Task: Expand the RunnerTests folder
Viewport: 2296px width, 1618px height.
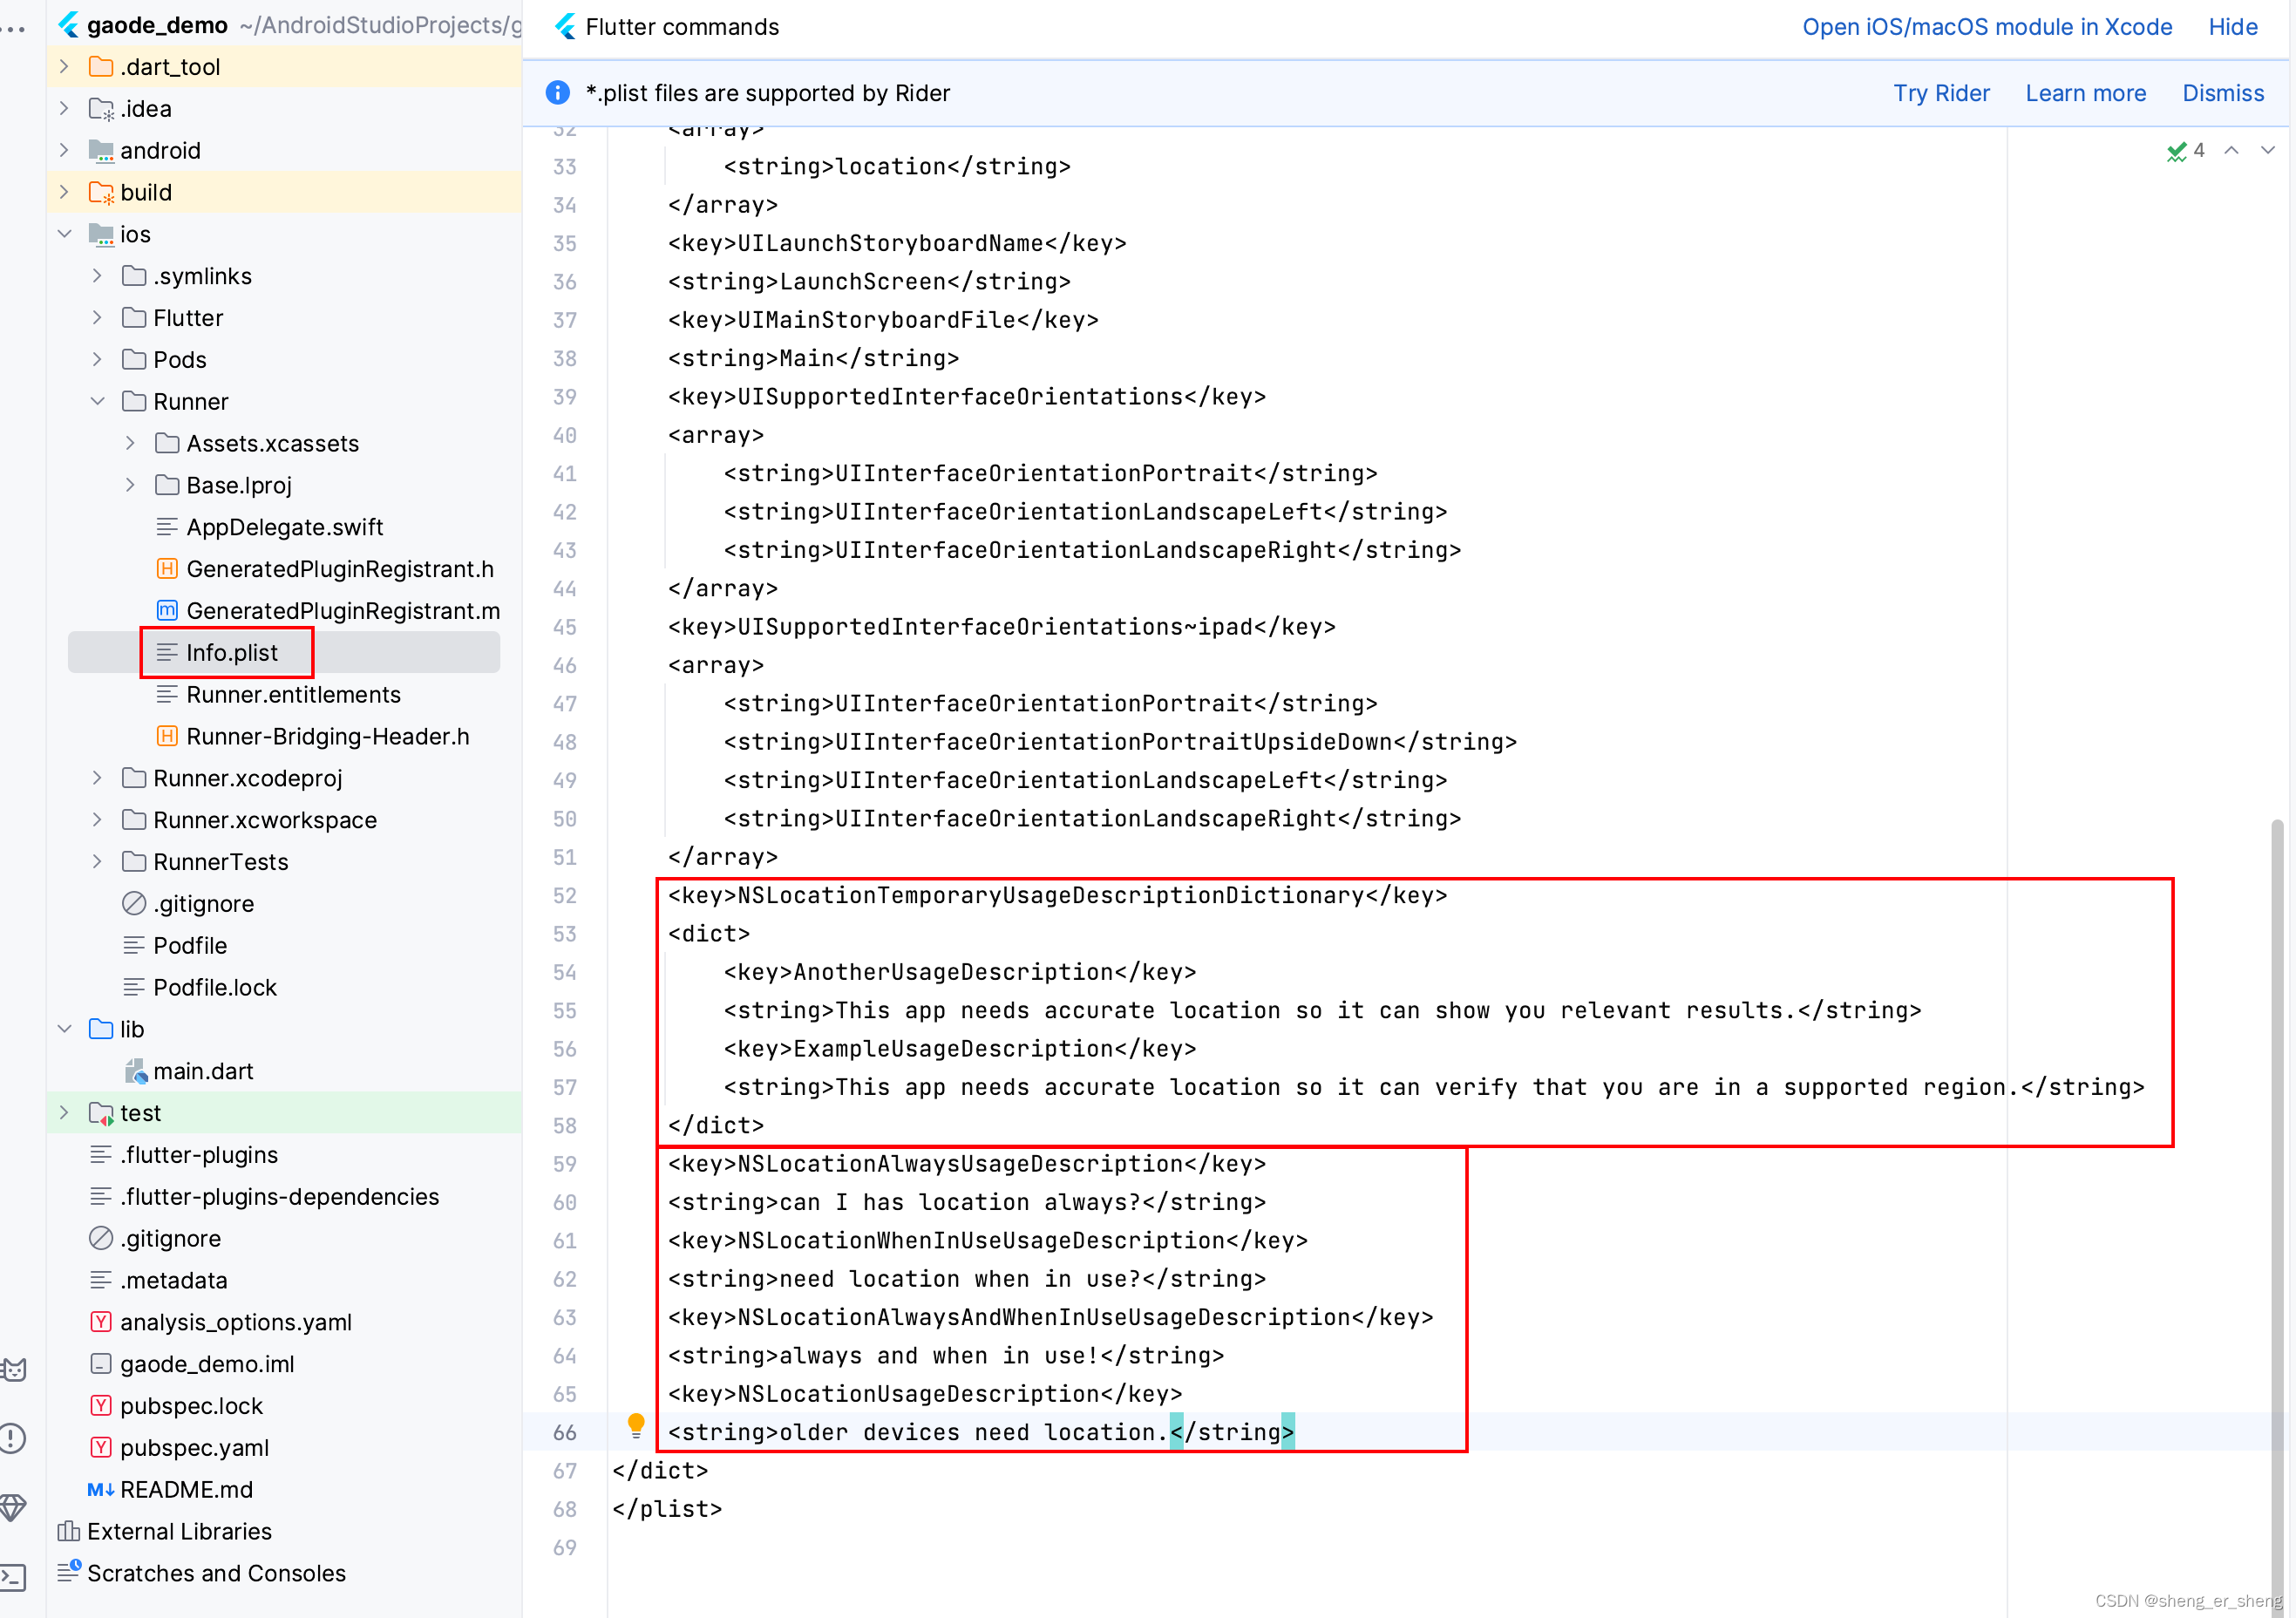Action: [x=97, y=861]
